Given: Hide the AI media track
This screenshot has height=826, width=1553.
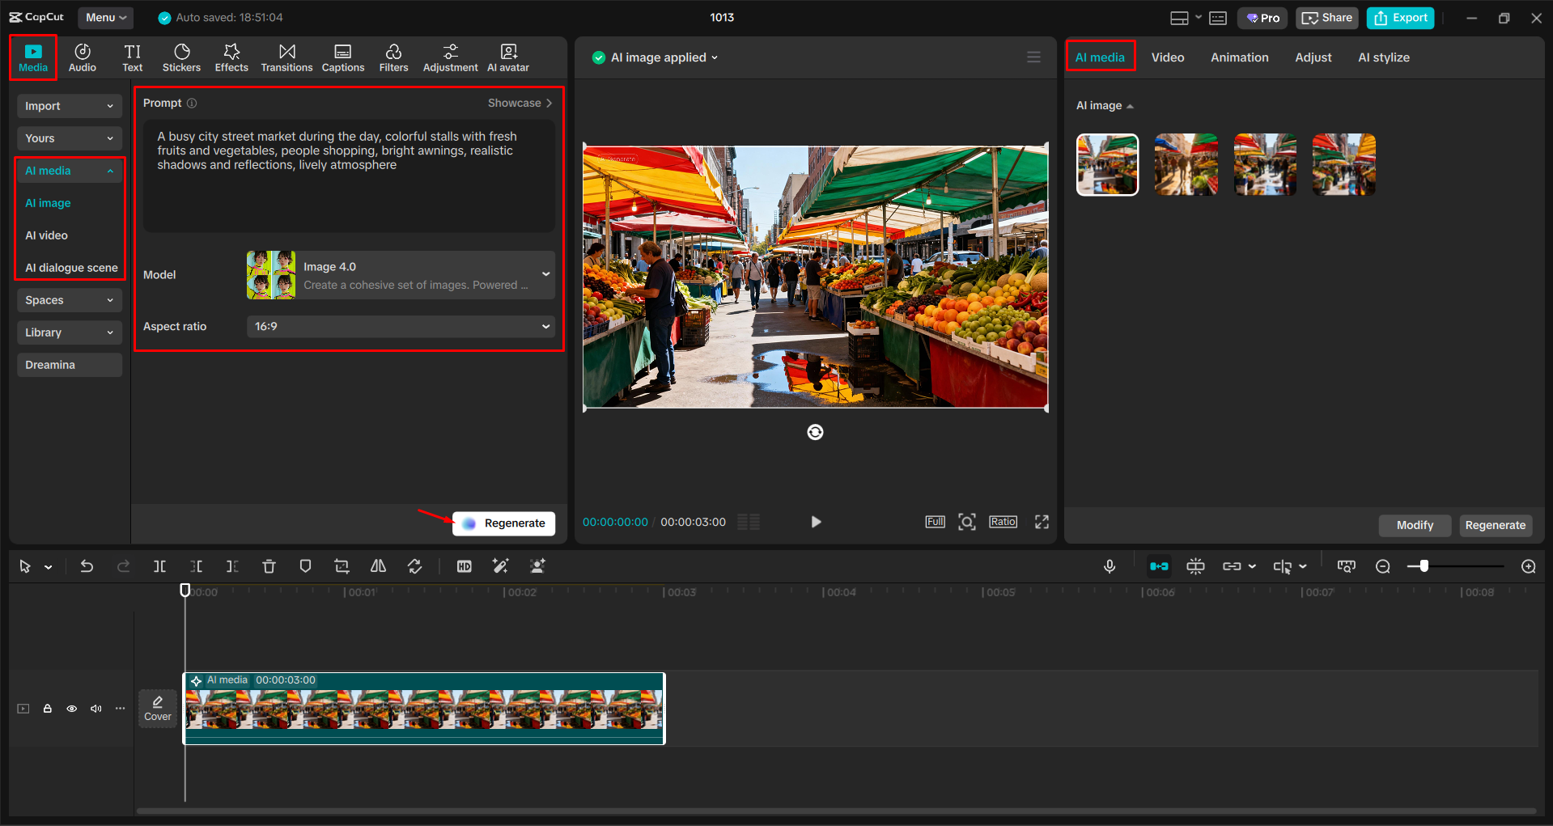Looking at the screenshot, I should point(71,708).
